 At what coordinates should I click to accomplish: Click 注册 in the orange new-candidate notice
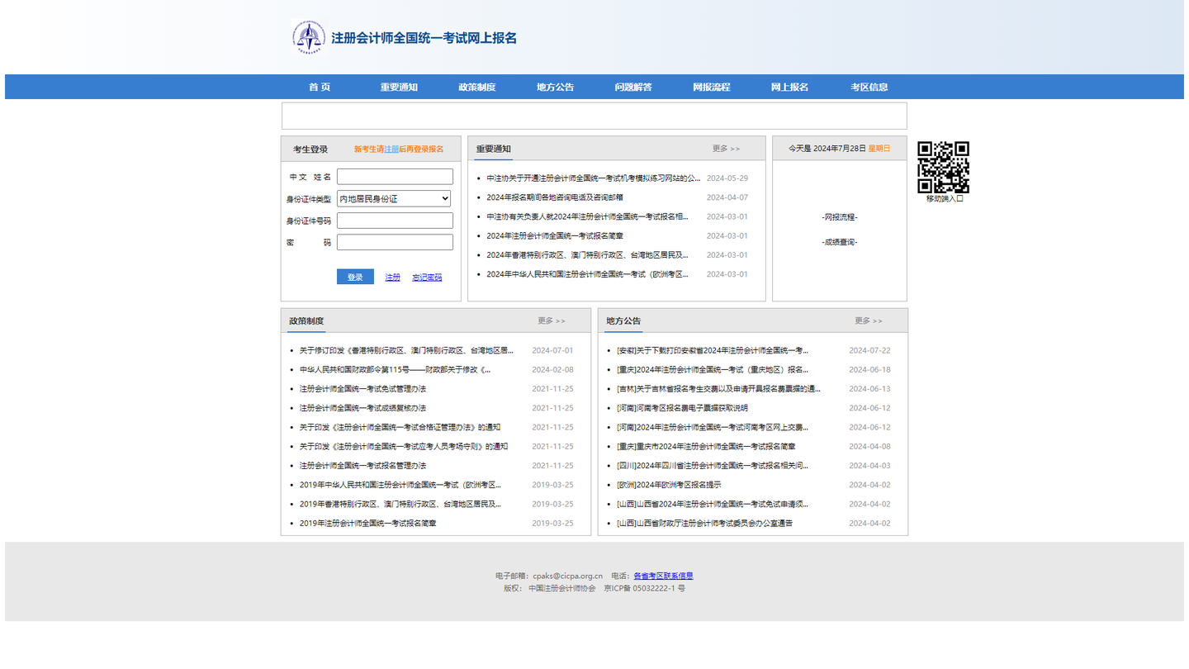coord(391,149)
